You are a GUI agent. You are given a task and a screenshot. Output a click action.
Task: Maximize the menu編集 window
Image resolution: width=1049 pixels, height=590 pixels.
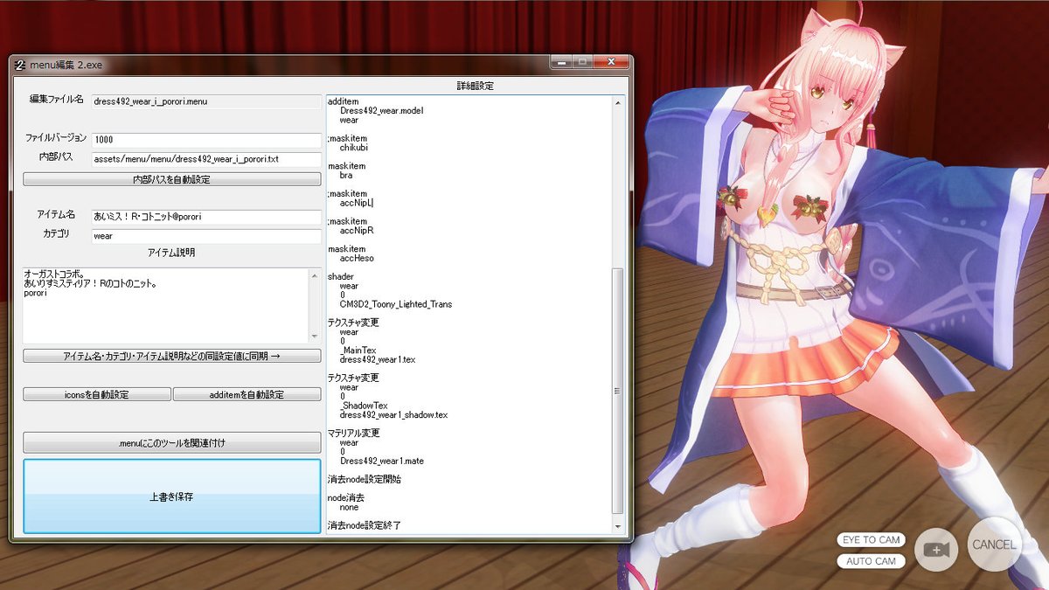[584, 62]
